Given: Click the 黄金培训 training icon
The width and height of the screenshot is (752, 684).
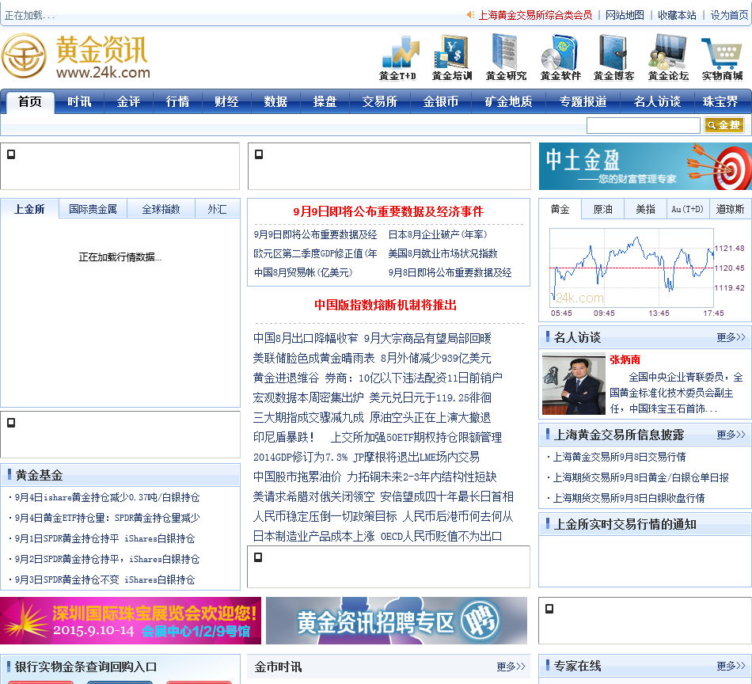Looking at the screenshot, I should pos(451,53).
